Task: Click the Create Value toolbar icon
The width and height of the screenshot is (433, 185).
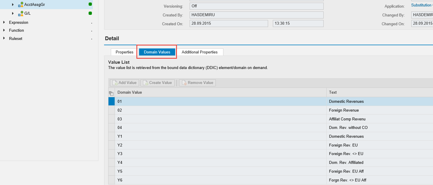Action: [145, 83]
